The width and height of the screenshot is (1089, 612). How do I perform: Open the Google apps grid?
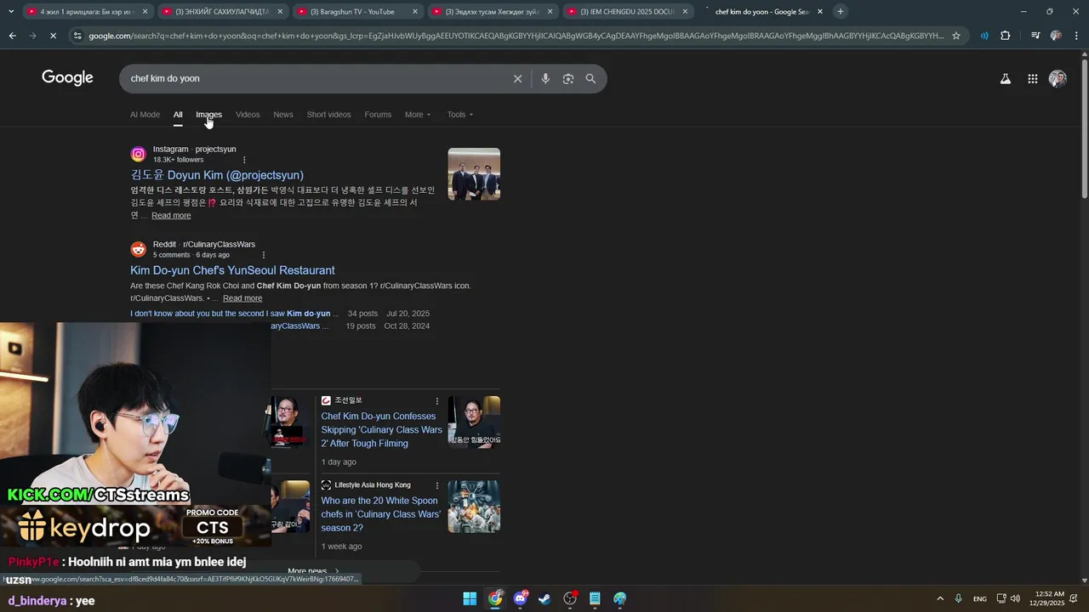coord(1032,78)
